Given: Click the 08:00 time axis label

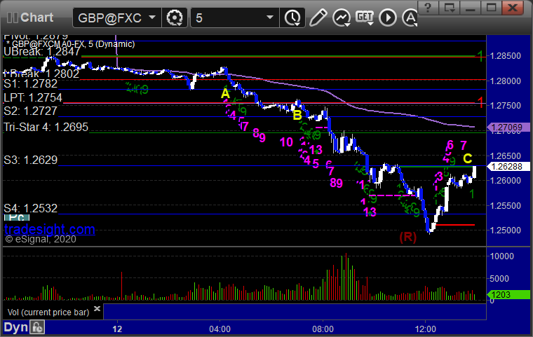Looking at the screenshot, I should (x=323, y=329).
